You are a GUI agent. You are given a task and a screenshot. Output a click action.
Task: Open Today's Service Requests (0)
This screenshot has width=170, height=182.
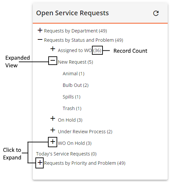pos(66,154)
